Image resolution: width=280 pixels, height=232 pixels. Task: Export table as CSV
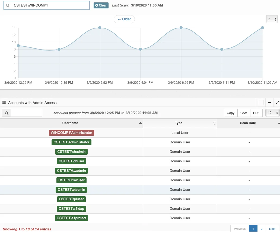(244, 113)
